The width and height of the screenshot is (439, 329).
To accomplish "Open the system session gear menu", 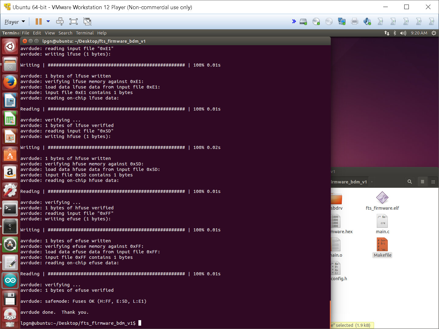I will (x=434, y=33).
